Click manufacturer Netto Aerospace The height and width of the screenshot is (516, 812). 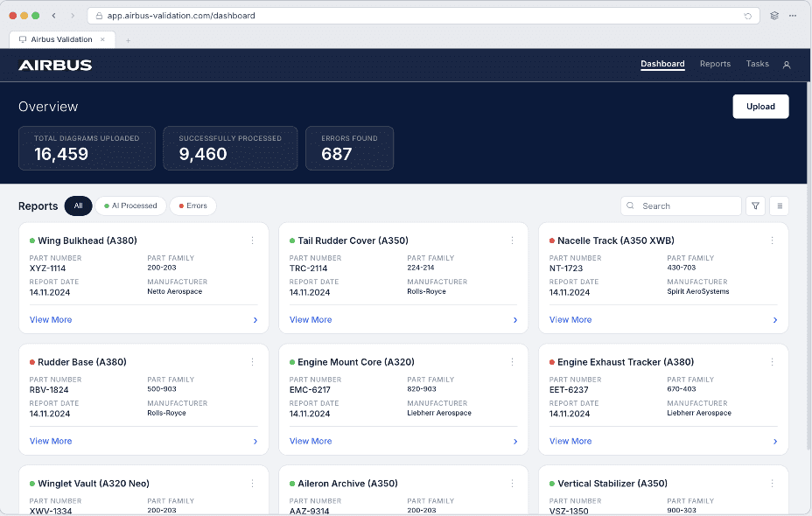[174, 291]
